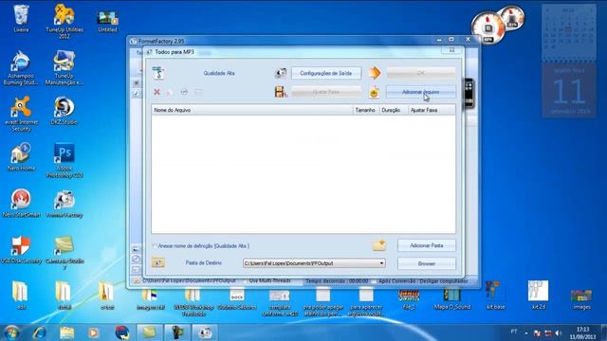This screenshot has height=341, width=607.
Task: Click the Ajustar Faixa button
Action: point(326,92)
